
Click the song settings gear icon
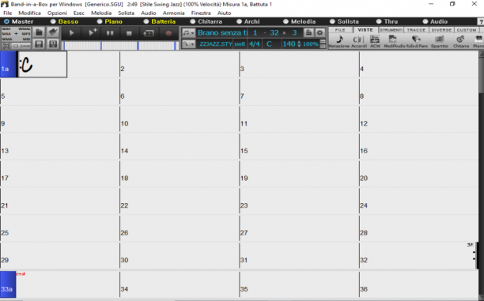click(x=320, y=32)
